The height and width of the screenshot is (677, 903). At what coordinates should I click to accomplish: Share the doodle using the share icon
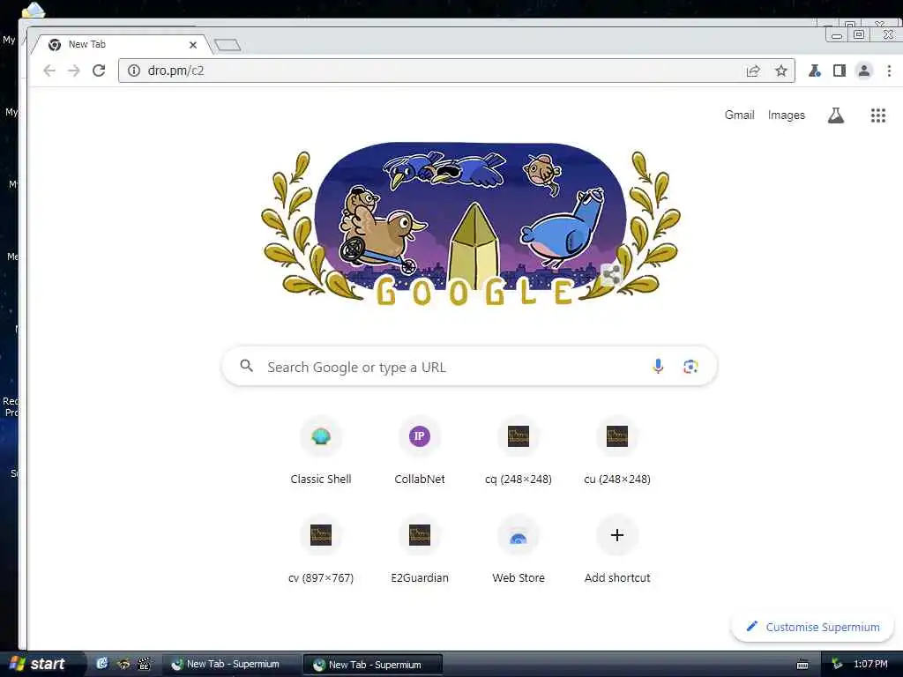612,275
